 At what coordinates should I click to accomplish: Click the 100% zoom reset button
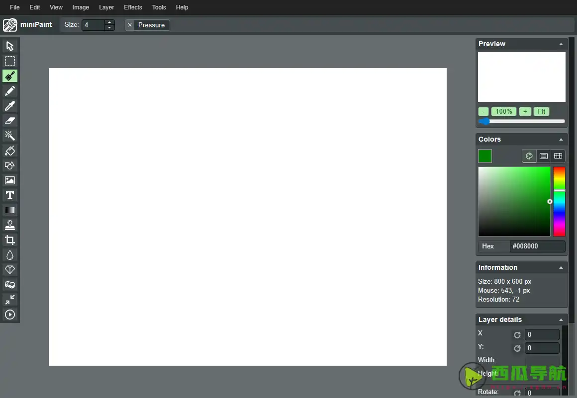tap(503, 112)
